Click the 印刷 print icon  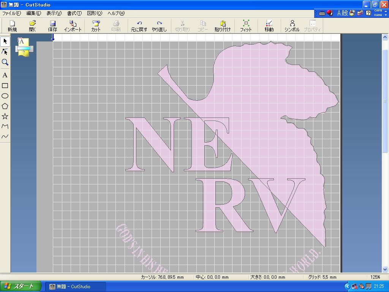tap(116, 26)
